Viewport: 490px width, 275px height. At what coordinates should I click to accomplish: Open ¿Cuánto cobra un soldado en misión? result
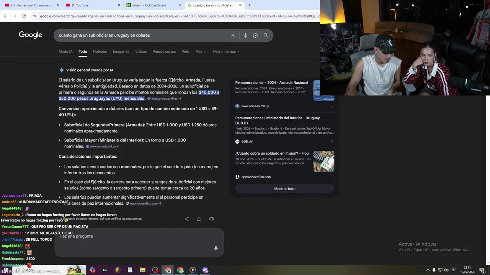click(x=272, y=153)
